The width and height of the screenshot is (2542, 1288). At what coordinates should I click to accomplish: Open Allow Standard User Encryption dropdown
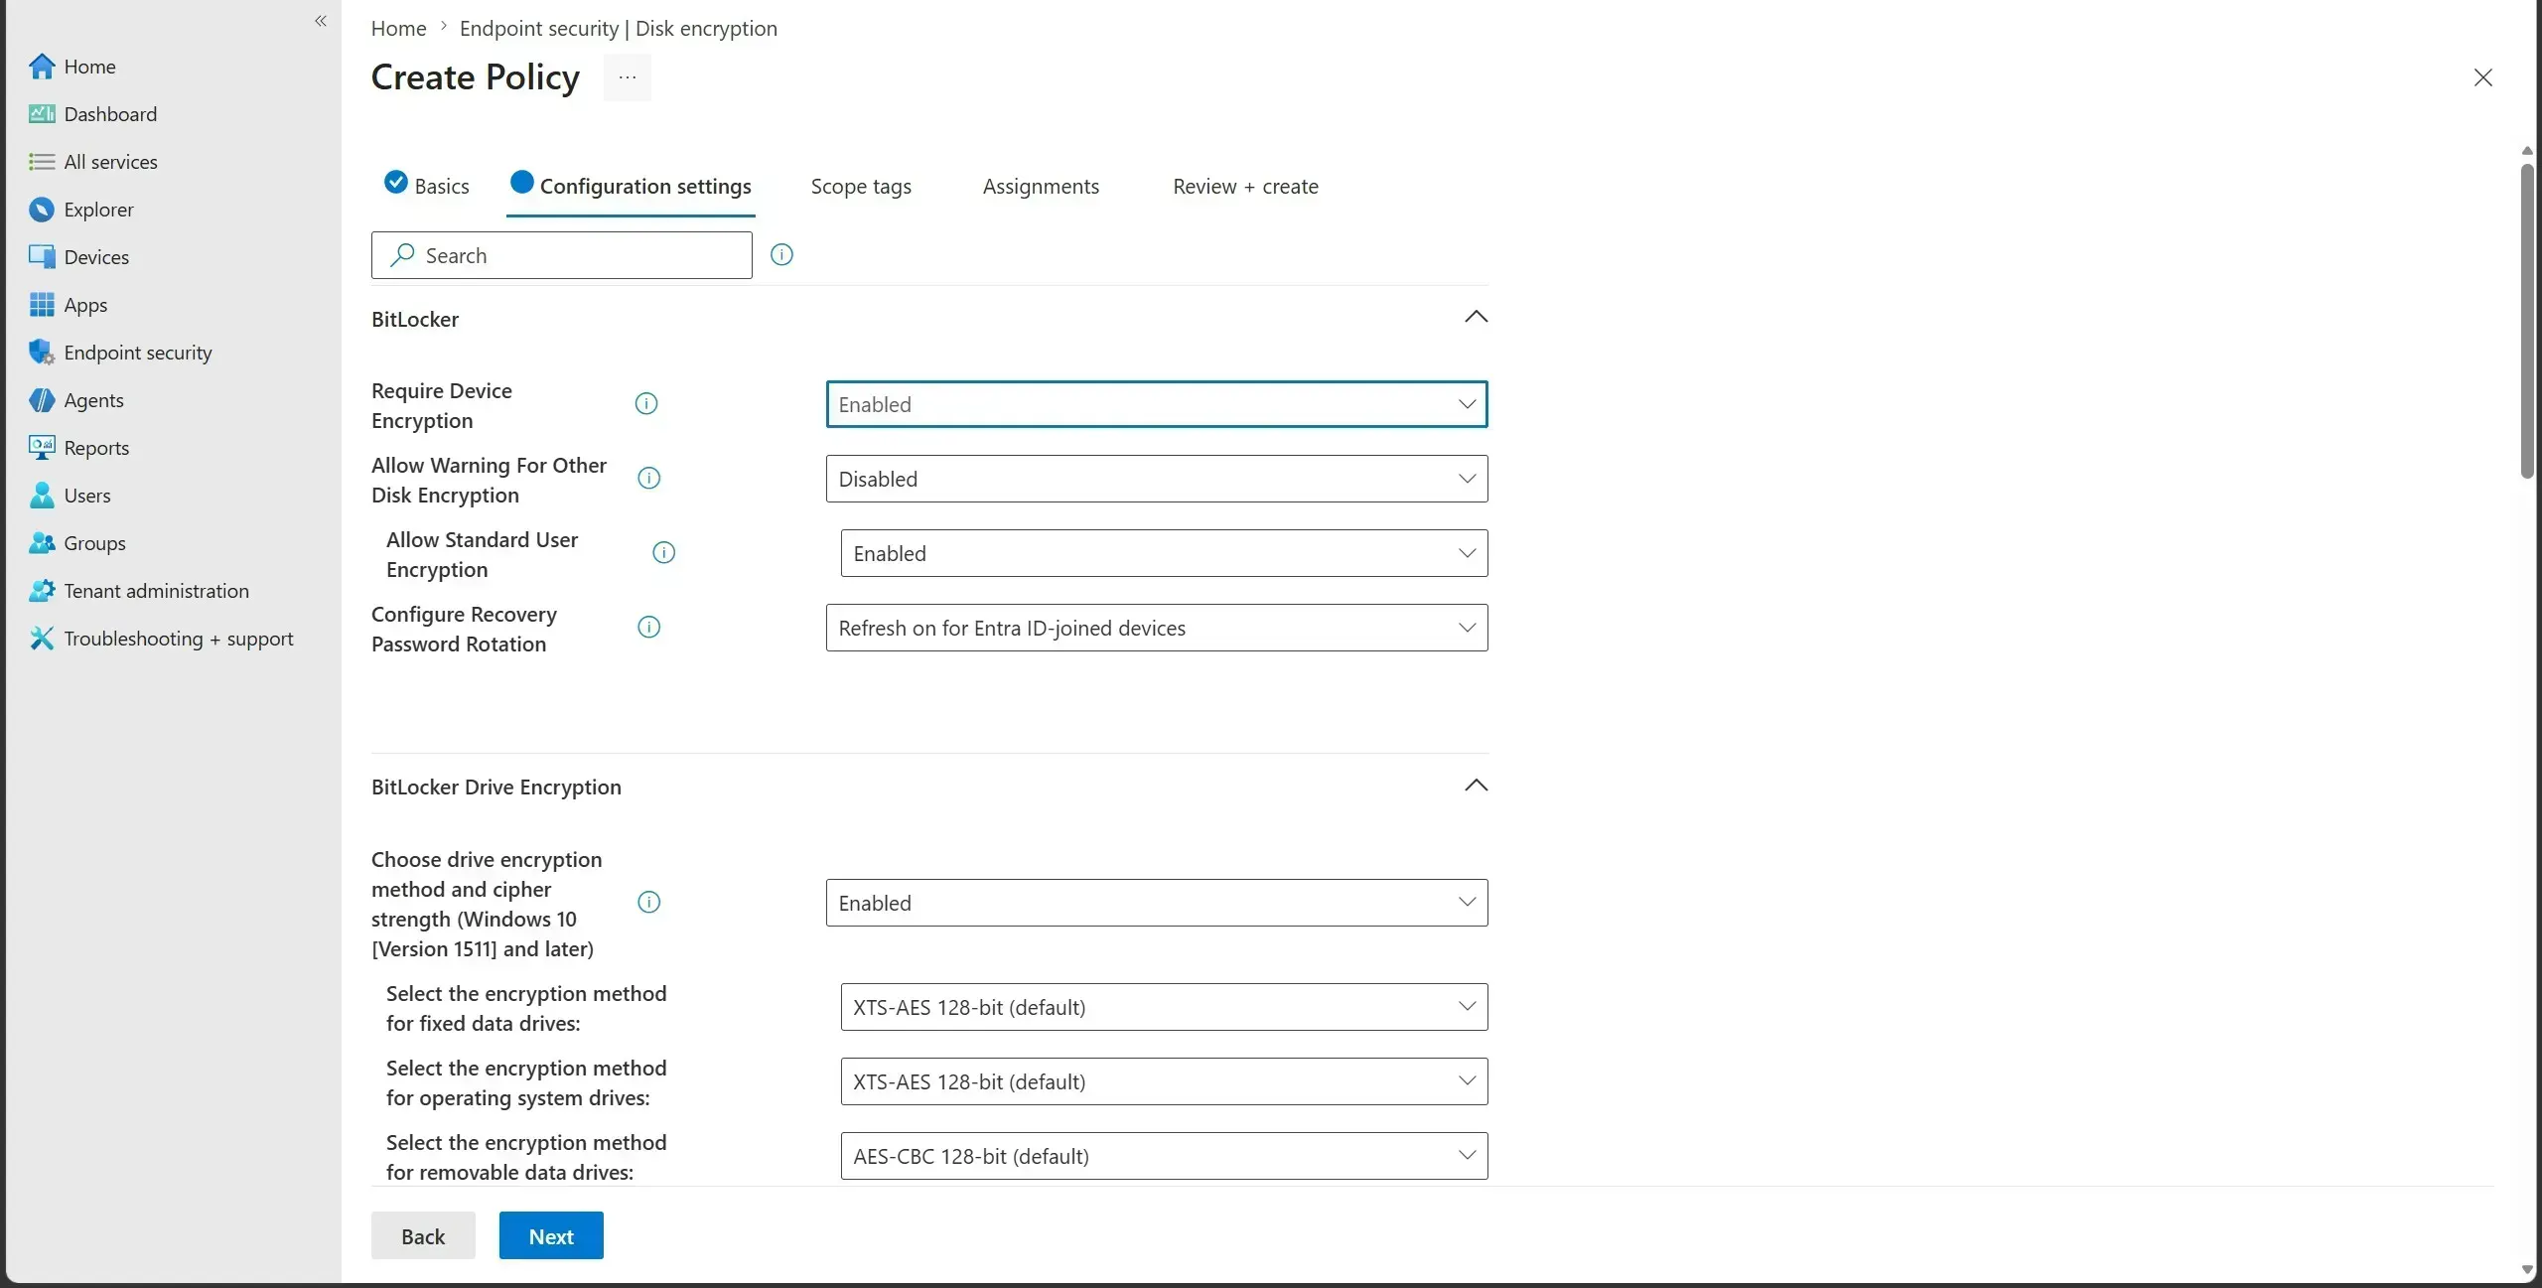[1164, 553]
